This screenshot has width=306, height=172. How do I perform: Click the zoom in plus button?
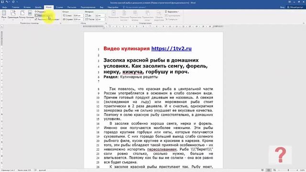coord(297,170)
